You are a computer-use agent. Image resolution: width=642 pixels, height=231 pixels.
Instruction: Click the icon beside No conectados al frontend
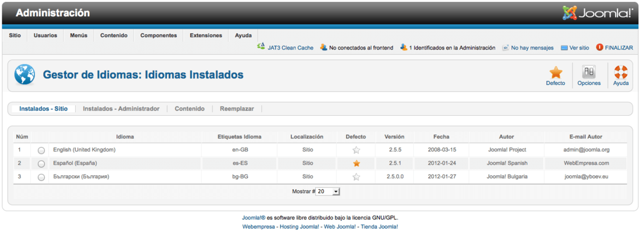(x=323, y=47)
